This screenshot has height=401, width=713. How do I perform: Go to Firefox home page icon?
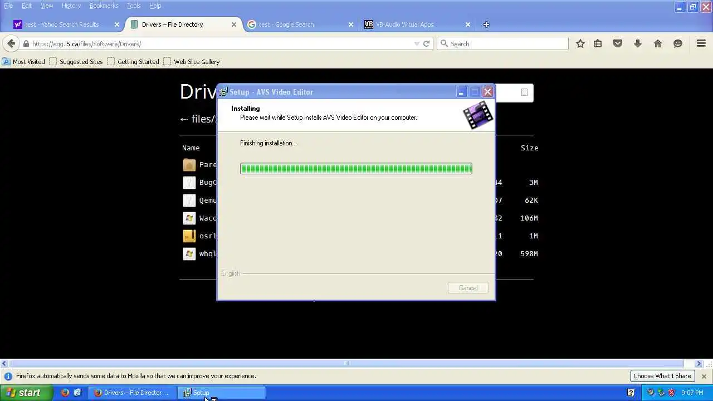pyautogui.click(x=658, y=43)
